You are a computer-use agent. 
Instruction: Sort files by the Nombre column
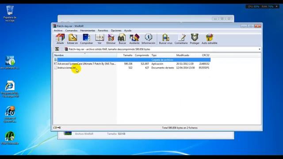[x=85, y=55]
